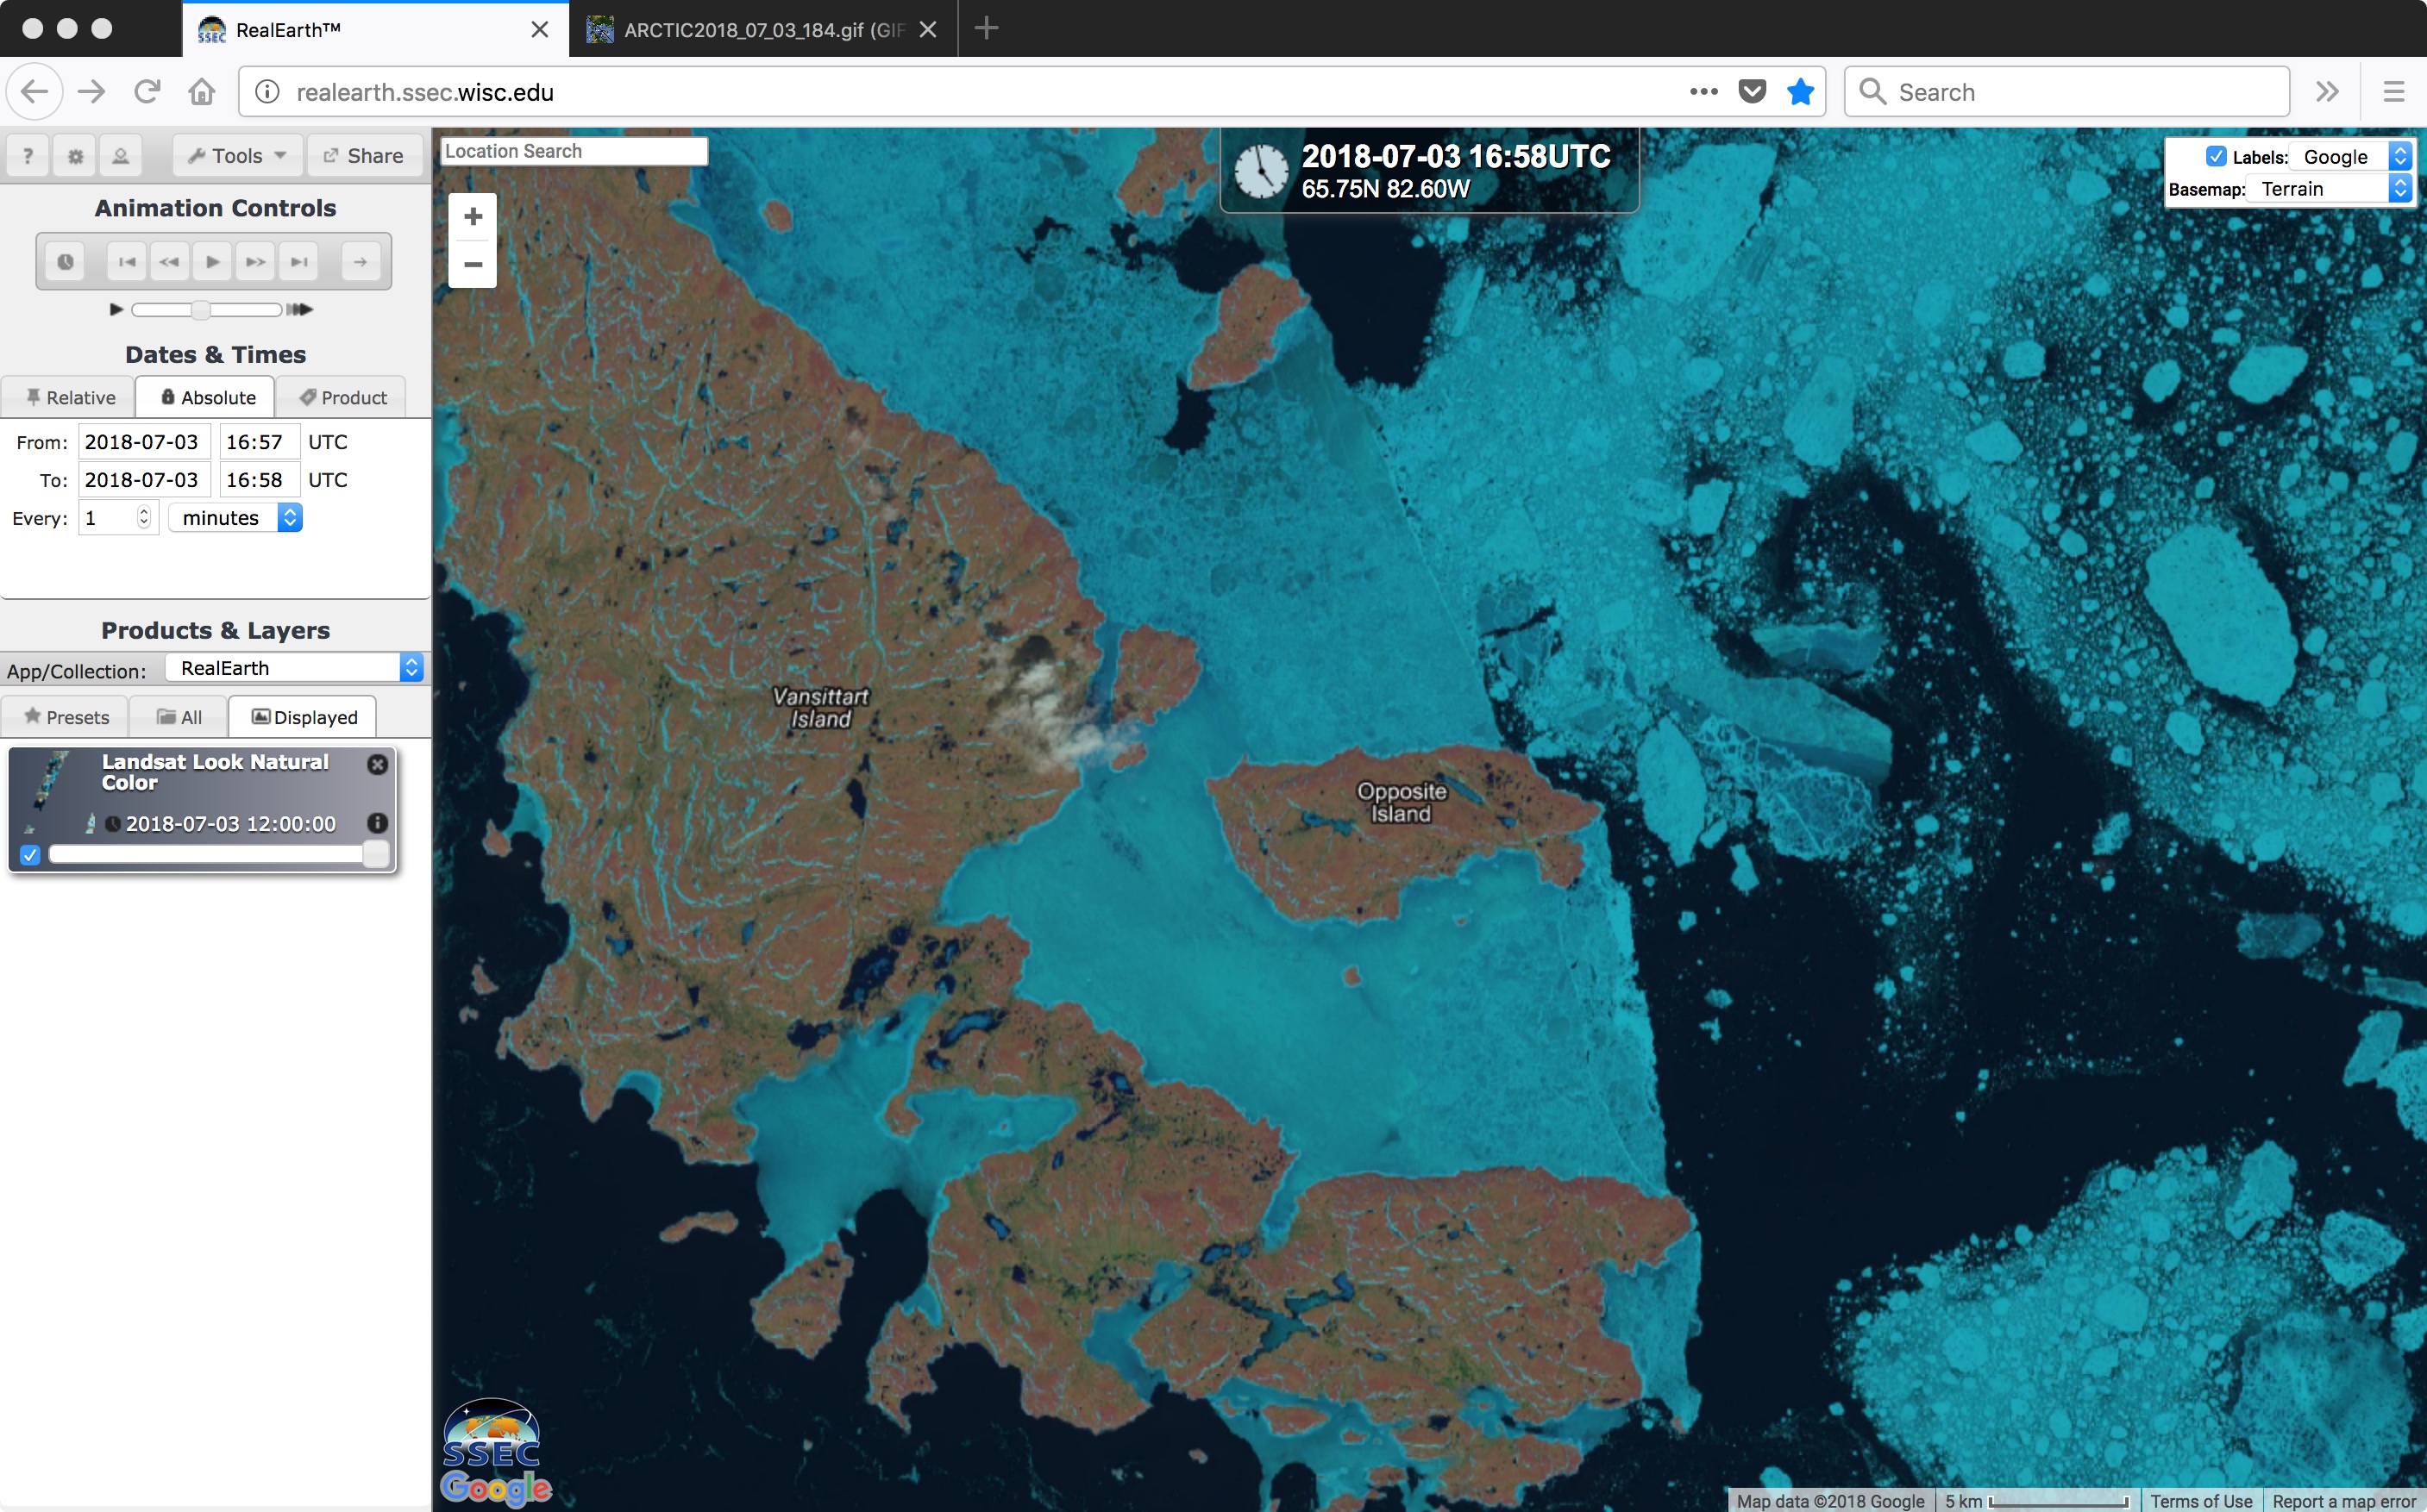Viewport: 2427px width, 1512px height.
Task: Open the App/Collection RealEarth dropdown
Action: [295, 668]
